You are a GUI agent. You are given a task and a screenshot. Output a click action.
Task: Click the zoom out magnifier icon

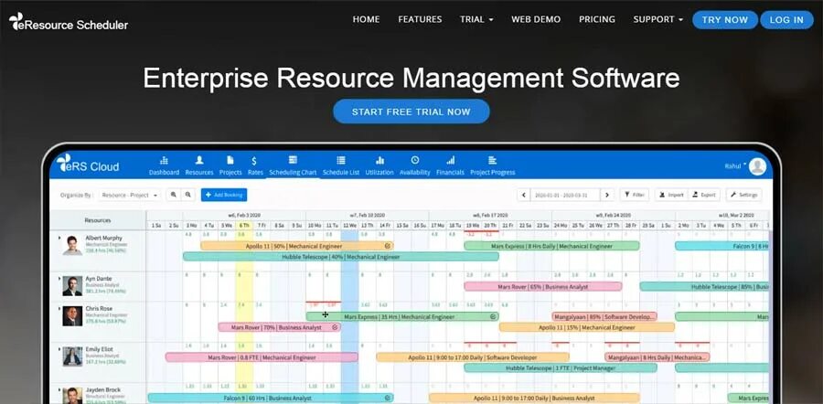coord(187,195)
